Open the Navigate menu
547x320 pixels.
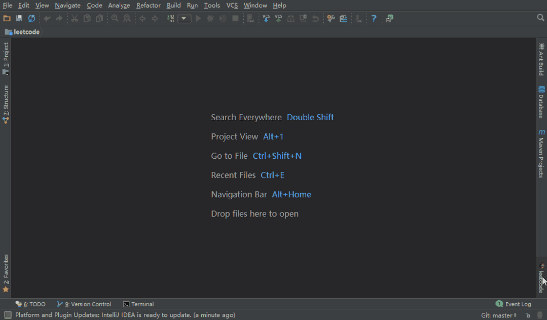click(x=67, y=5)
